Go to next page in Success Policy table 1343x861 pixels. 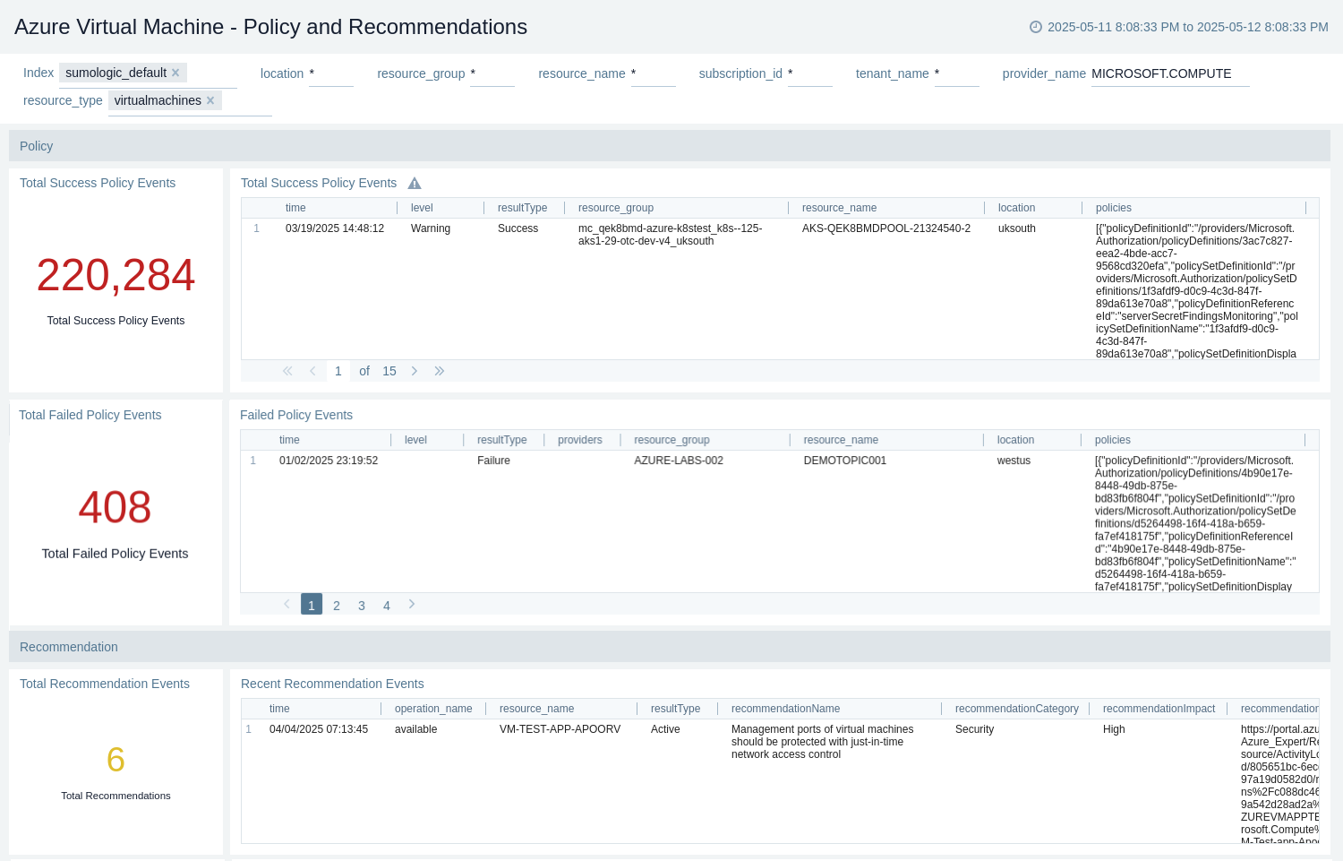(x=415, y=371)
